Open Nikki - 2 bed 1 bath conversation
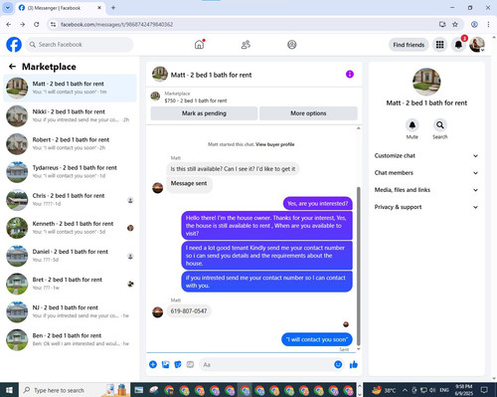Screen dimensions: 497x397 (x=70, y=115)
